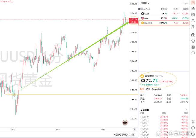Switch to the 资讯 tab

148,89
